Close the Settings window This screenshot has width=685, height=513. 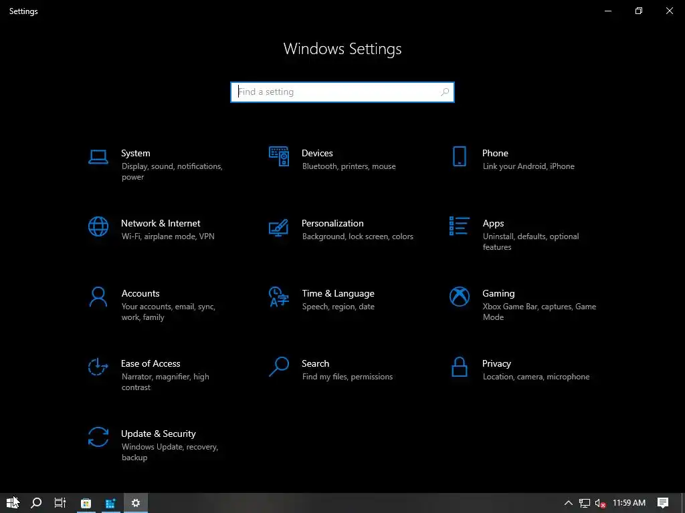point(669,11)
